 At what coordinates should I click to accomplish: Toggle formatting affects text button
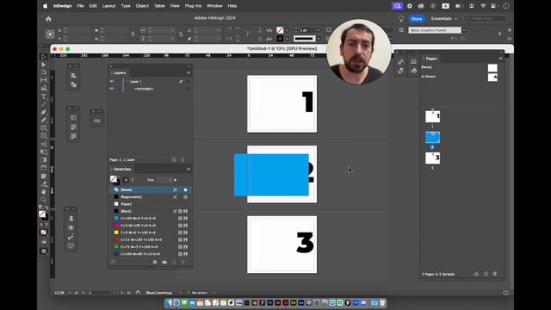click(x=133, y=180)
